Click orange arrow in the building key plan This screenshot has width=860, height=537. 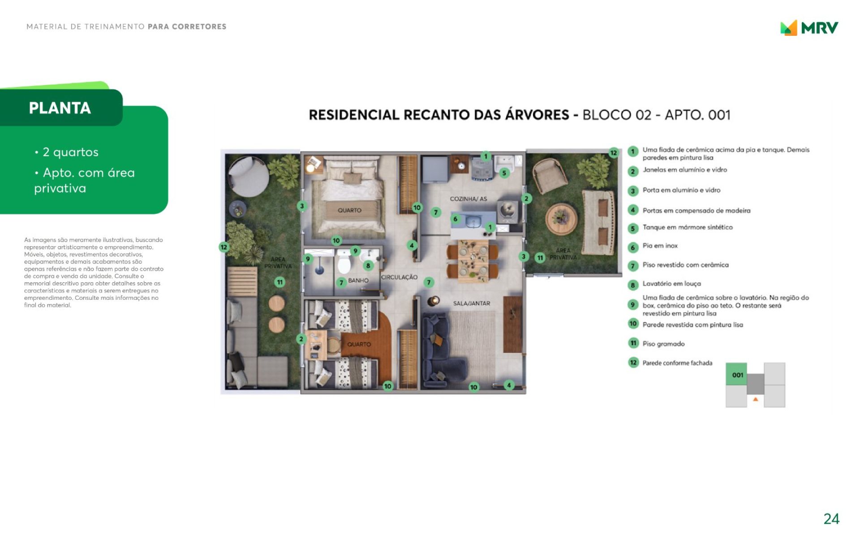coord(755,399)
